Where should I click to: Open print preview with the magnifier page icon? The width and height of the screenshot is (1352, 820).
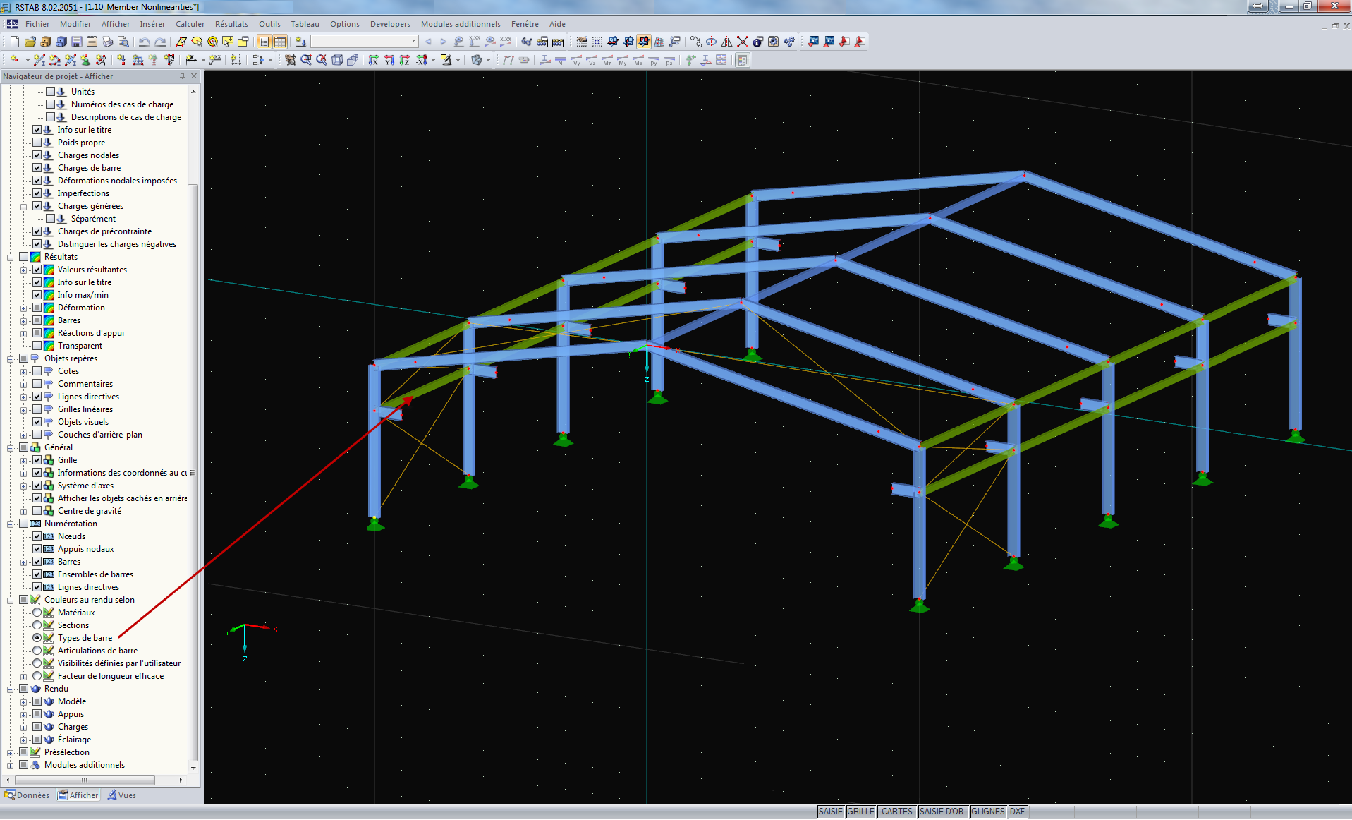coord(123,42)
